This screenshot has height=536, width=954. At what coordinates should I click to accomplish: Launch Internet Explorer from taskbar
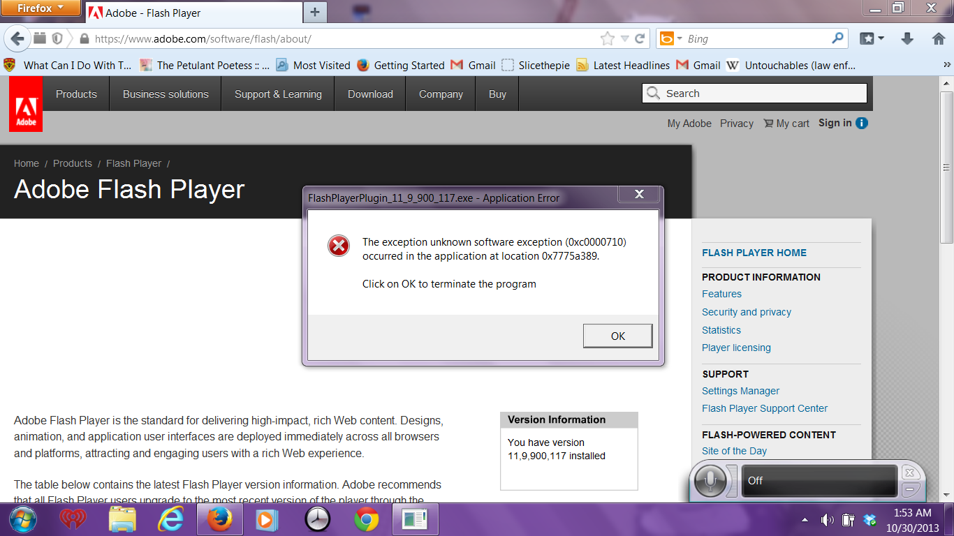click(x=170, y=519)
